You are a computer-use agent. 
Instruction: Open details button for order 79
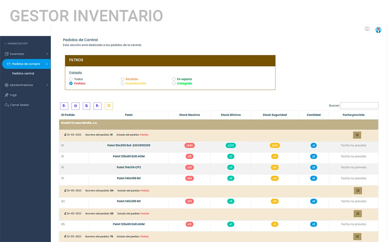pyautogui.click(x=357, y=236)
